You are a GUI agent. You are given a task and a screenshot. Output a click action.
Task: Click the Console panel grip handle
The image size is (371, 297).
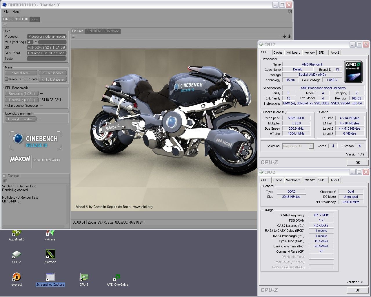(x=5, y=181)
